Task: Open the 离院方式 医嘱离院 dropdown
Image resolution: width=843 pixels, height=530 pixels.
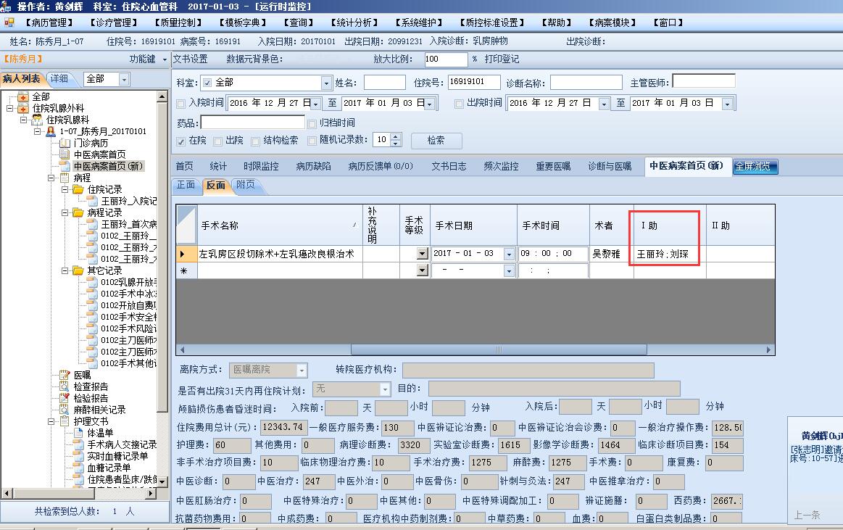Action: [x=302, y=370]
